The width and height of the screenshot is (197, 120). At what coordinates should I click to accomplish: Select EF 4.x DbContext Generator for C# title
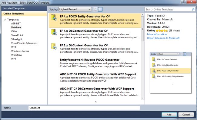(84, 31)
